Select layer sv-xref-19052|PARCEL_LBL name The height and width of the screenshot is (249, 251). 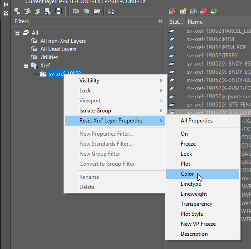tap(219, 31)
